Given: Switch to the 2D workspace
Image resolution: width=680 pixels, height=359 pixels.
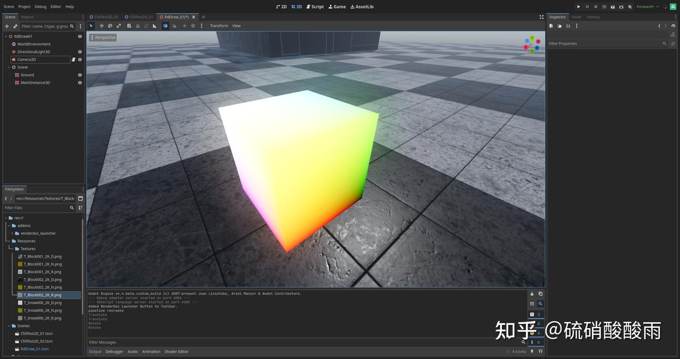Looking at the screenshot, I should (282, 7).
